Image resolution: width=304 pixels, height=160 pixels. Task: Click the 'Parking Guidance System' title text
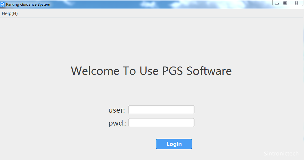click(28, 4)
